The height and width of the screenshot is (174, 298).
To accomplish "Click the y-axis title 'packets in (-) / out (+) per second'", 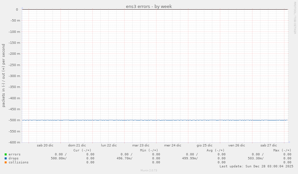I will click(4, 75).
